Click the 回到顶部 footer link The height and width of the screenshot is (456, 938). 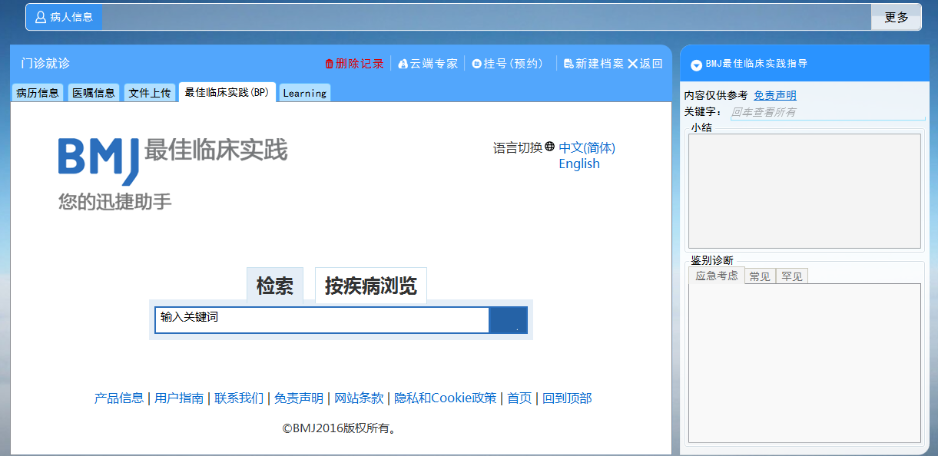tap(567, 398)
